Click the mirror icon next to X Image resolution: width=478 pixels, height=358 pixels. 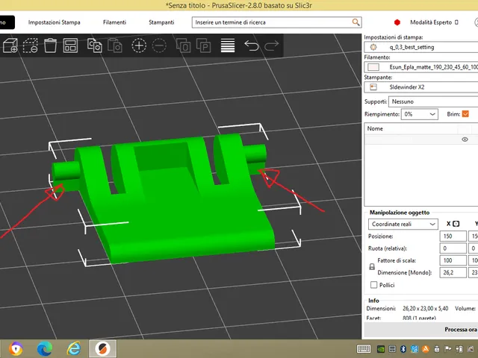point(456,224)
